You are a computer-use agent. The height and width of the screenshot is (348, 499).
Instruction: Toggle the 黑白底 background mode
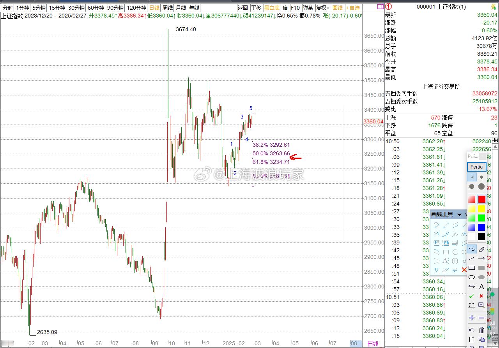[271, 8]
